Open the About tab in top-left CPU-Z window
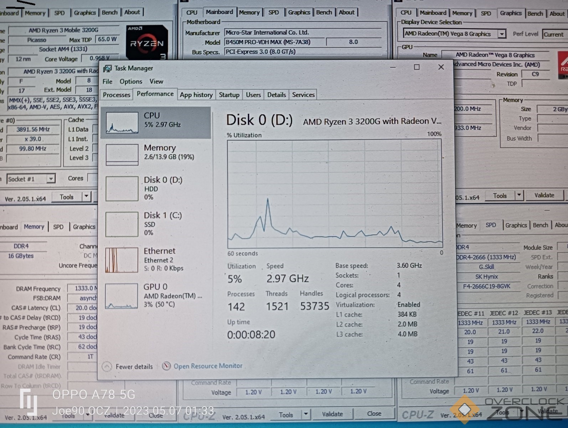Viewport: 568px width, 428px height. (x=132, y=12)
